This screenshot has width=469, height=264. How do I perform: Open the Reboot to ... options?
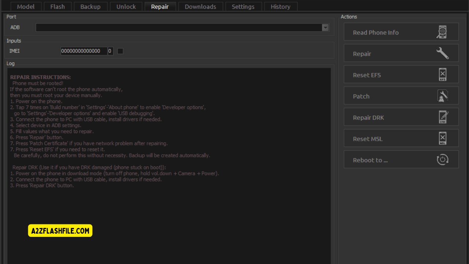coord(401,159)
